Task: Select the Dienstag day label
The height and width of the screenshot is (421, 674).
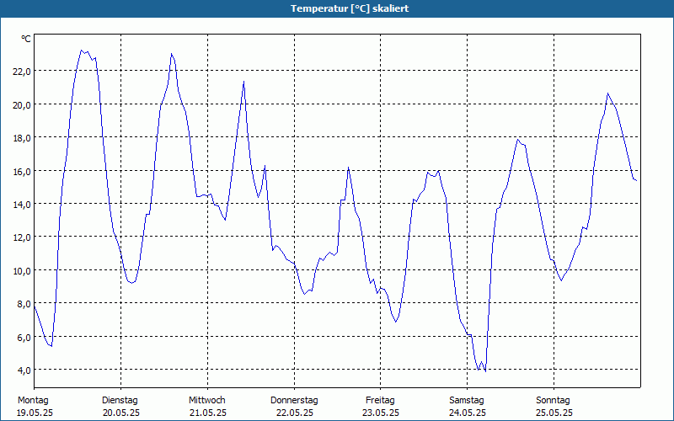Action: (x=120, y=401)
